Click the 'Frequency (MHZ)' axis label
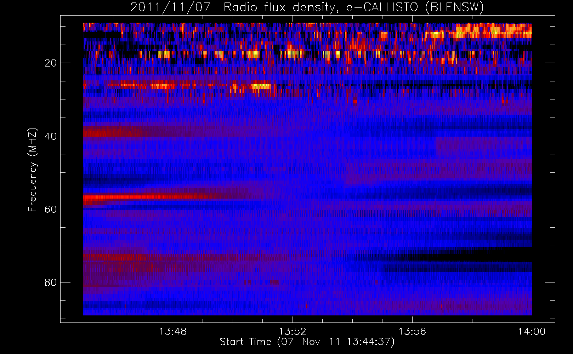The height and width of the screenshot is (354, 573). [33, 170]
